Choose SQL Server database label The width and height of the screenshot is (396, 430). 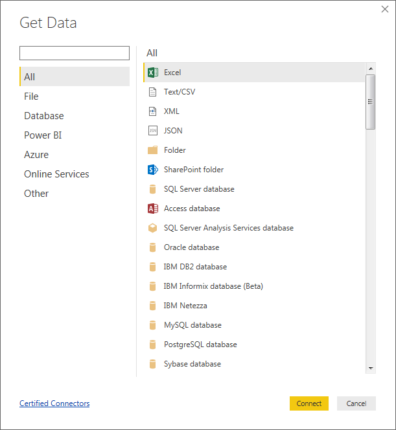point(199,189)
